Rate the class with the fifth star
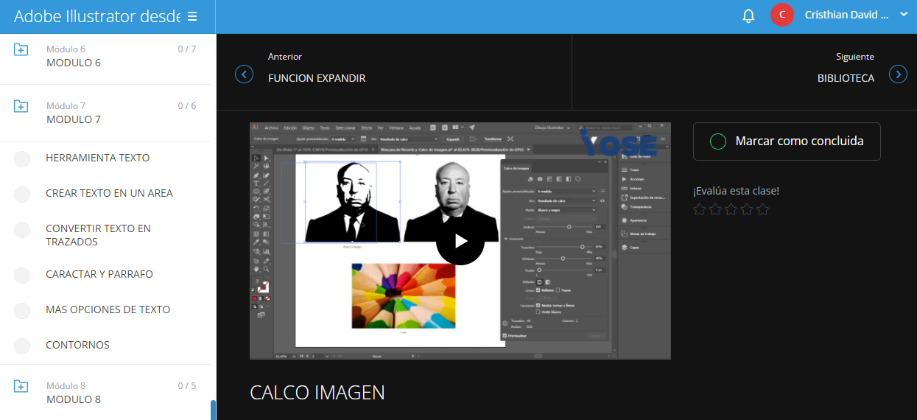The width and height of the screenshot is (917, 420). point(763,210)
